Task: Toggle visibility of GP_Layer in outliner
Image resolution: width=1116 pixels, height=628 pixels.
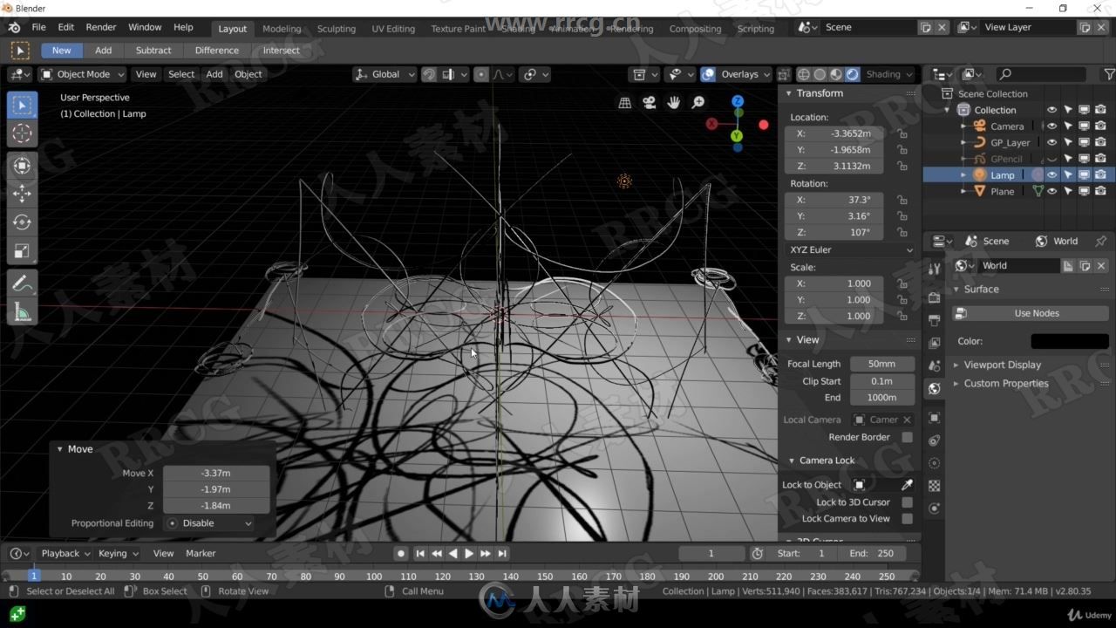Action: [x=1051, y=143]
